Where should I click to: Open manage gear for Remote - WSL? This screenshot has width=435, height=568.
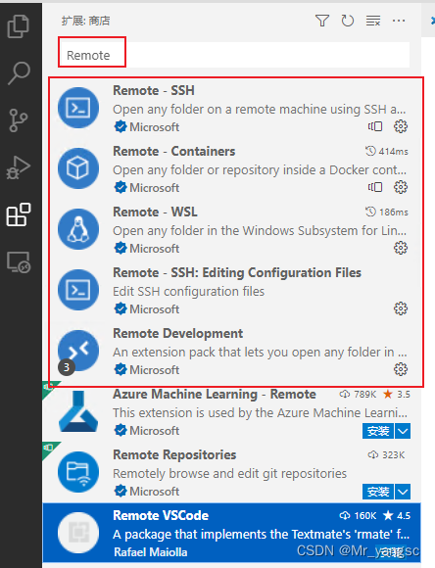[401, 248]
